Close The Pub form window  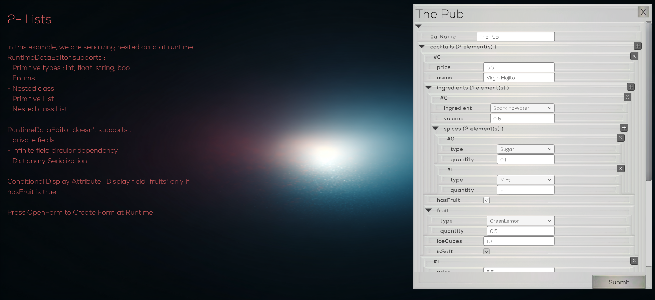pos(643,12)
